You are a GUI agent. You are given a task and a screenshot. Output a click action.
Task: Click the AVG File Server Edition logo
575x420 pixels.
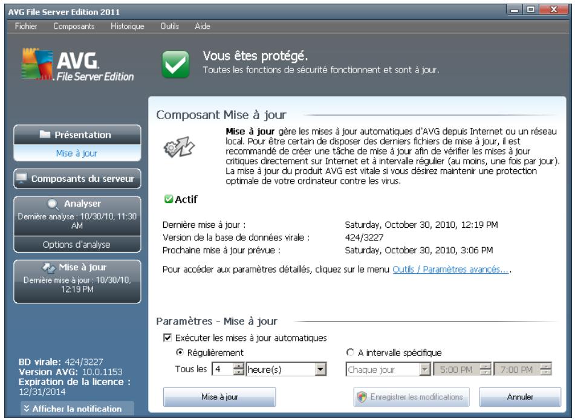pyautogui.click(x=77, y=65)
